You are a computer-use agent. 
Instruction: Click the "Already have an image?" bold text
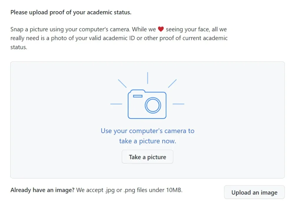pos(42,190)
